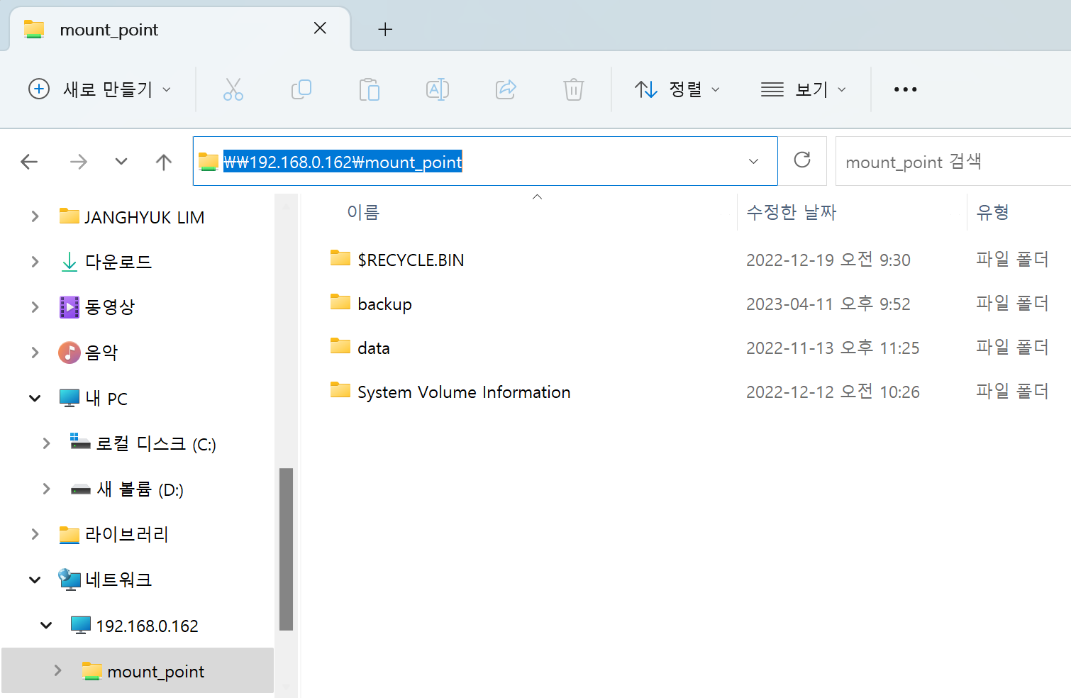Click the address bar path text
This screenshot has height=698, width=1071.
click(343, 162)
